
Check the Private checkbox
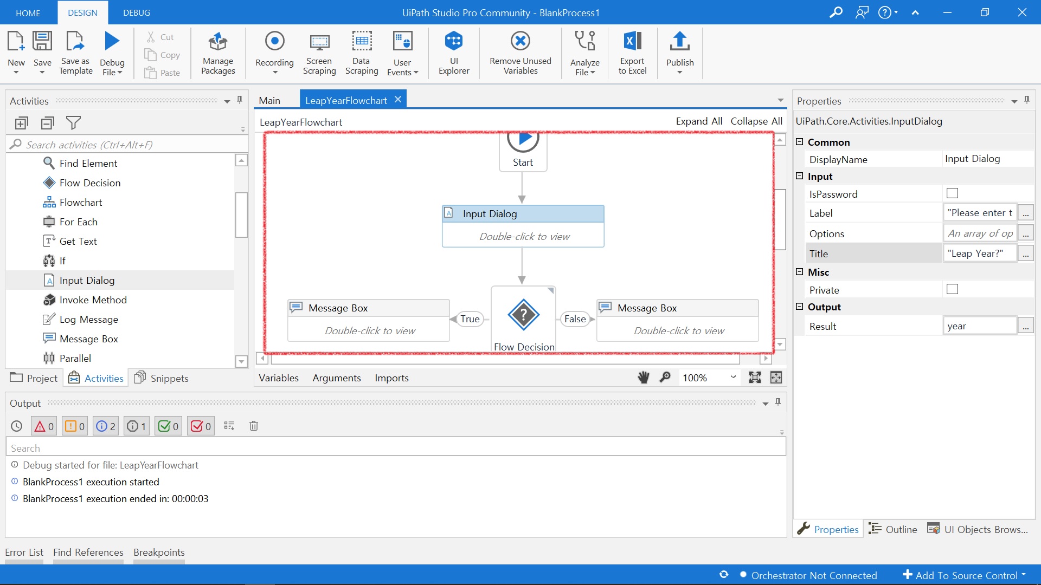(952, 289)
